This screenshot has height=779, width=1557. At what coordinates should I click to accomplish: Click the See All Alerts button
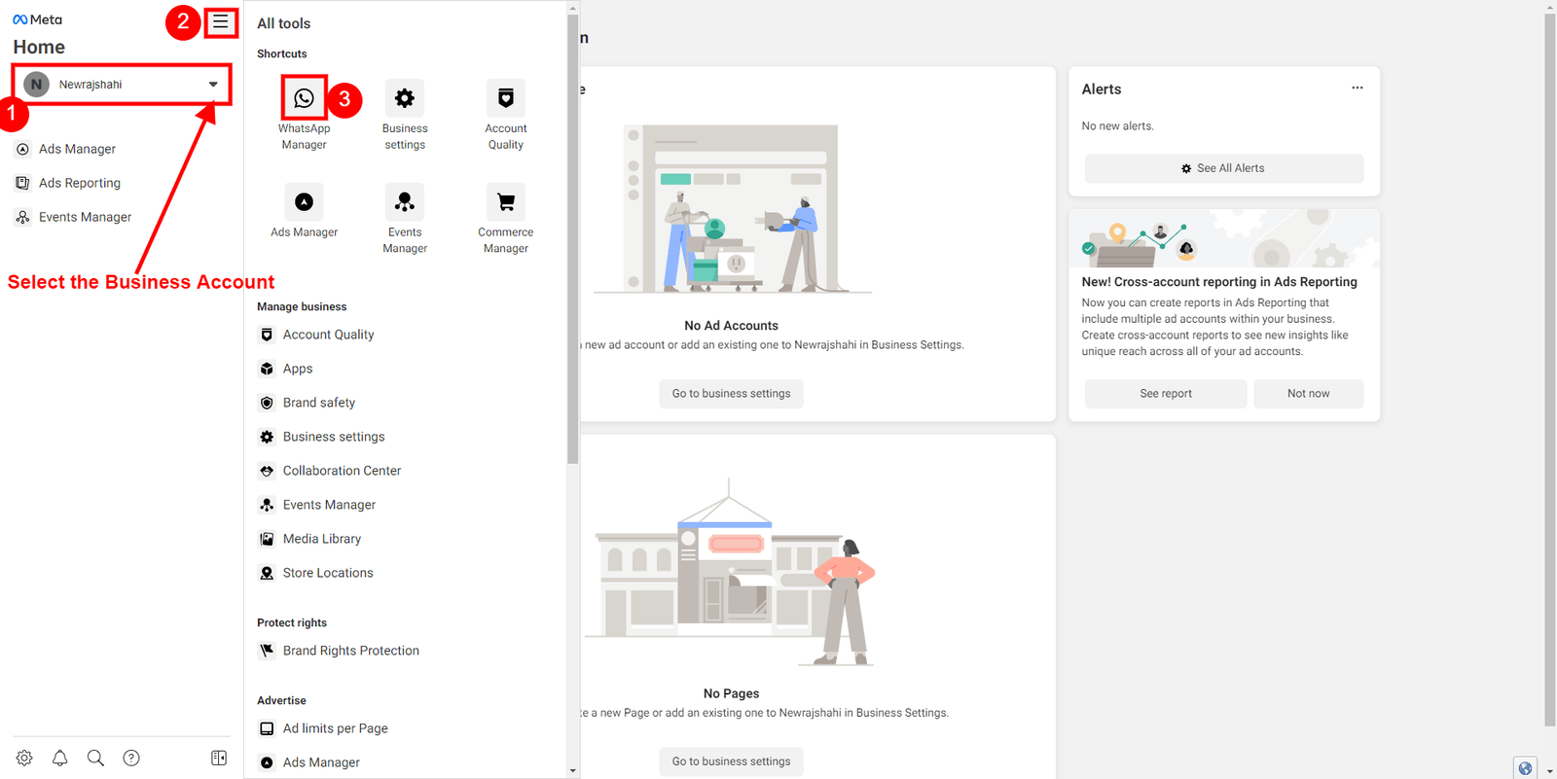[1223, 168]
